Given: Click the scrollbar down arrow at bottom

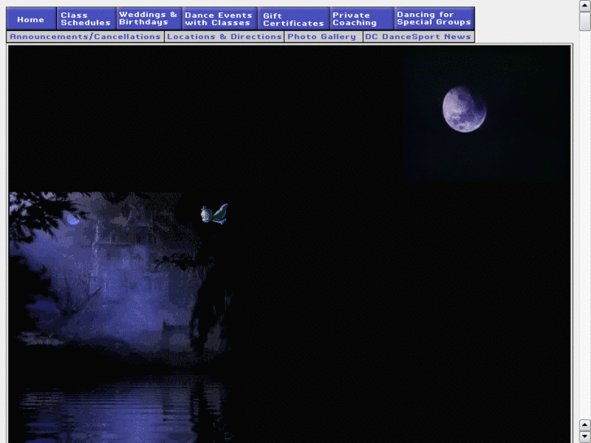Looking at the screenshot, I should [584, 436].
